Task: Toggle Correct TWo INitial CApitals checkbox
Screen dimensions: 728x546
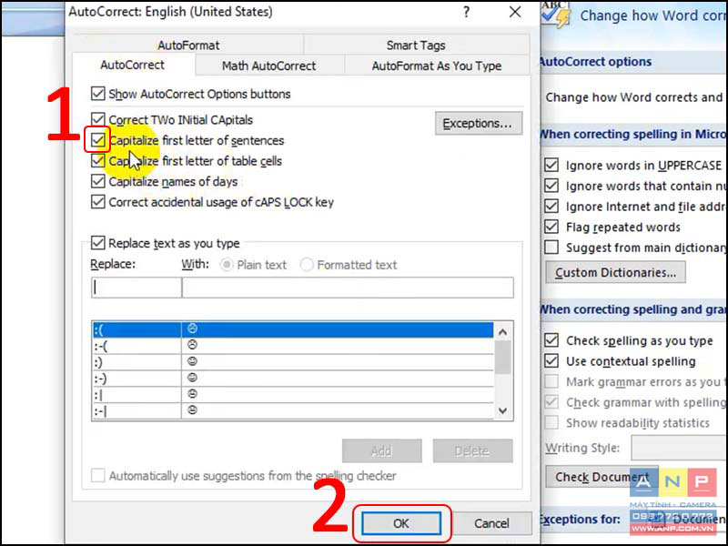Action: point(98,120)
